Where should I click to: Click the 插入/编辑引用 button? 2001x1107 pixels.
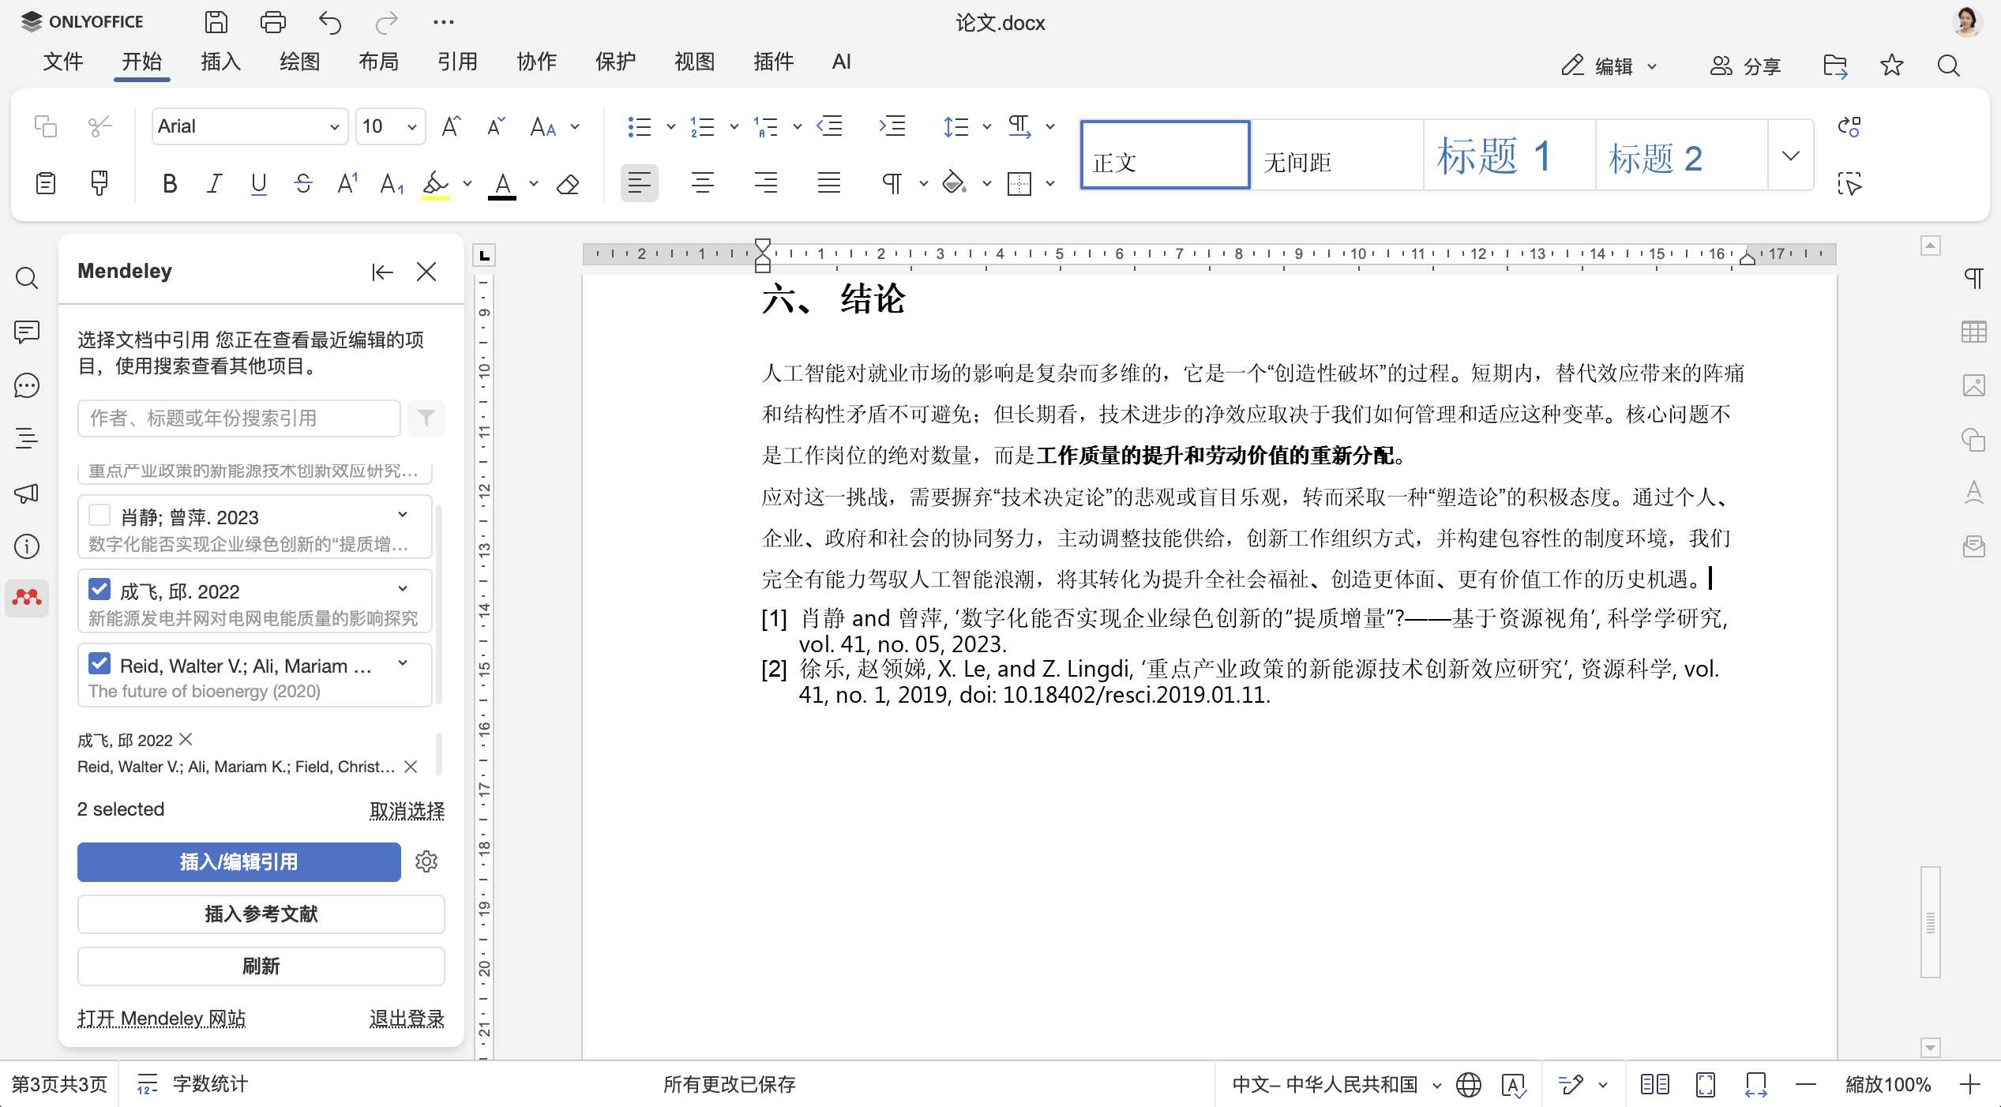coord(238,861)
